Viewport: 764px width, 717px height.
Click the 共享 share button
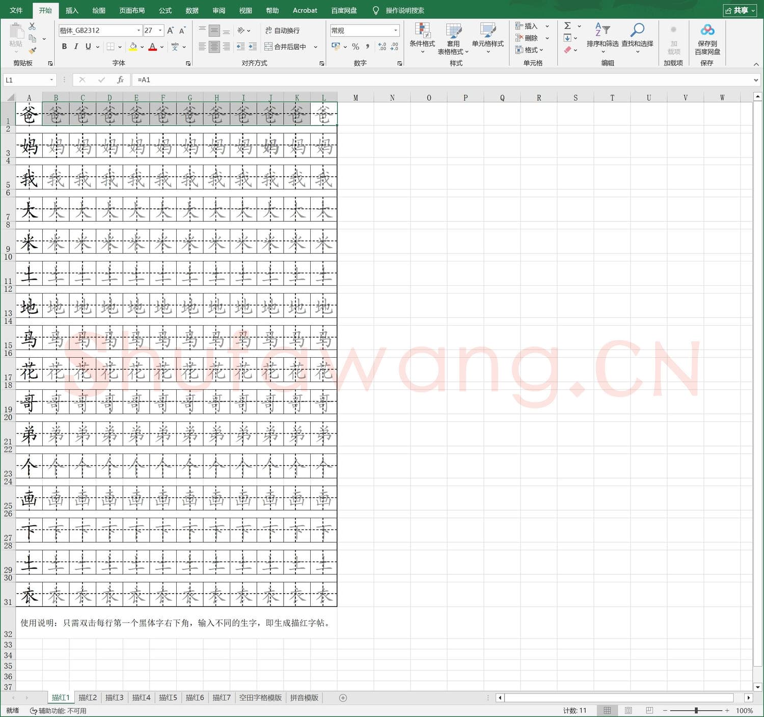741,10
